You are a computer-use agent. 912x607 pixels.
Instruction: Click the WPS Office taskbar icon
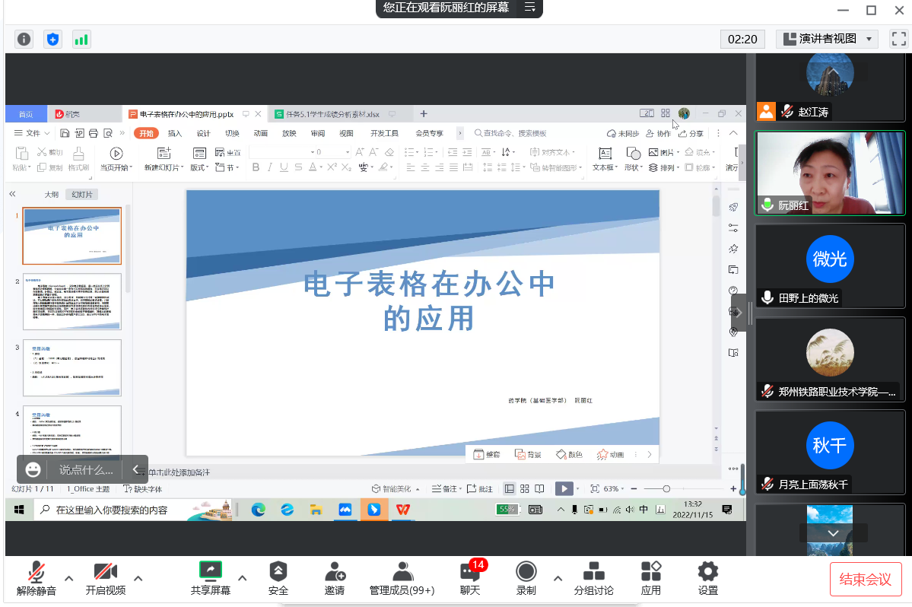(x=403, y=510)
